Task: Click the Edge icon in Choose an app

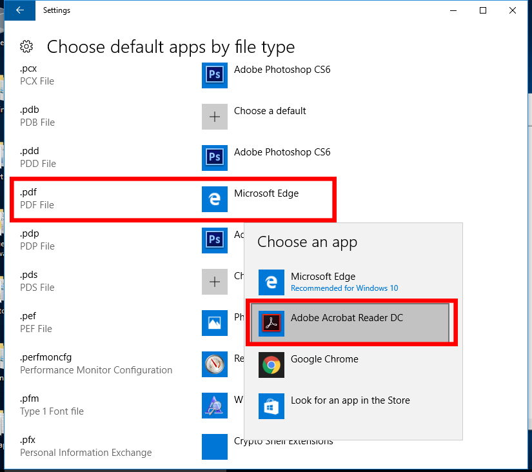Action: tap(271, 282)
